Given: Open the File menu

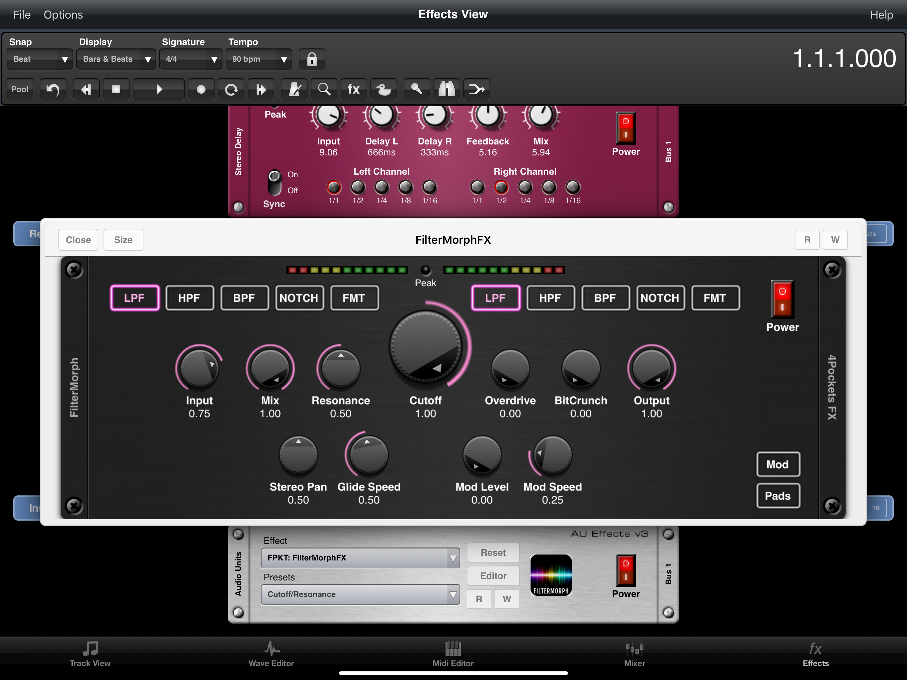Looking at the screenshot, I should click(x=22, y=15).
